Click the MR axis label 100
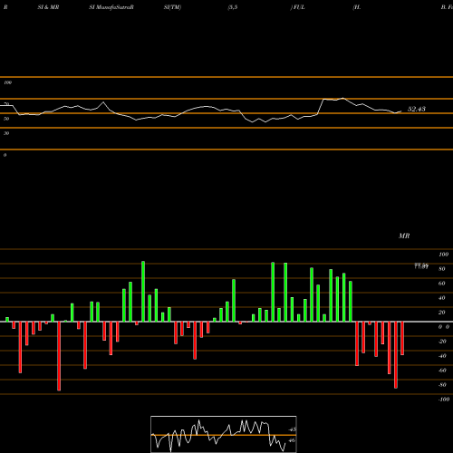This screenshot has width=453, height=453. pyautogui.click(x=443, y=255)
